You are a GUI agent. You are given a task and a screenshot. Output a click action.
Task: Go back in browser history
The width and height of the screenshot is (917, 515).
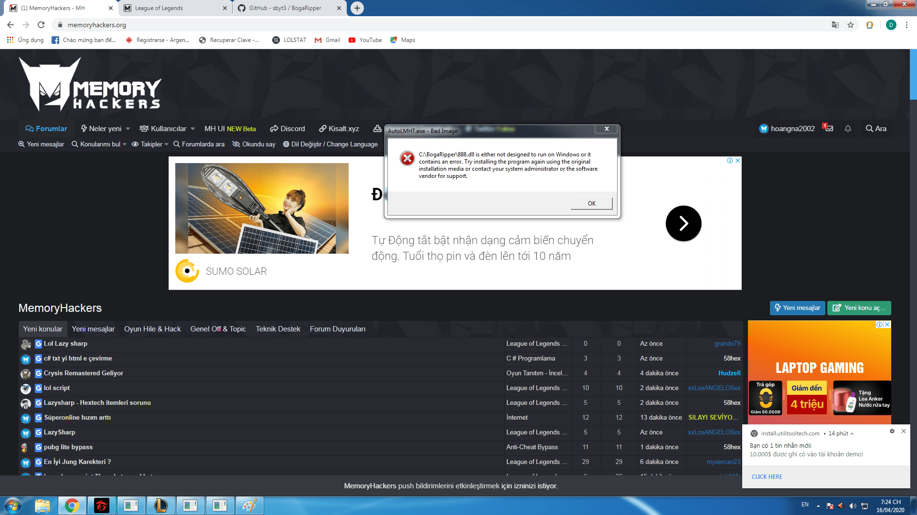pos(11,25)
